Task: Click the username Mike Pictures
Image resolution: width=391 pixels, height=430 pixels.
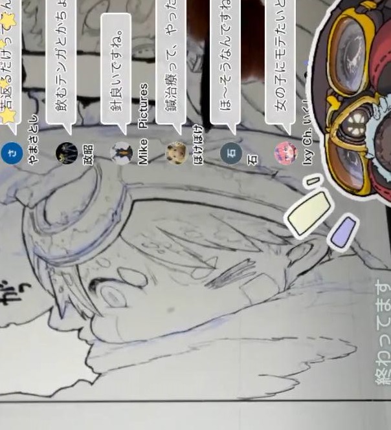Action: pos(143,124)
